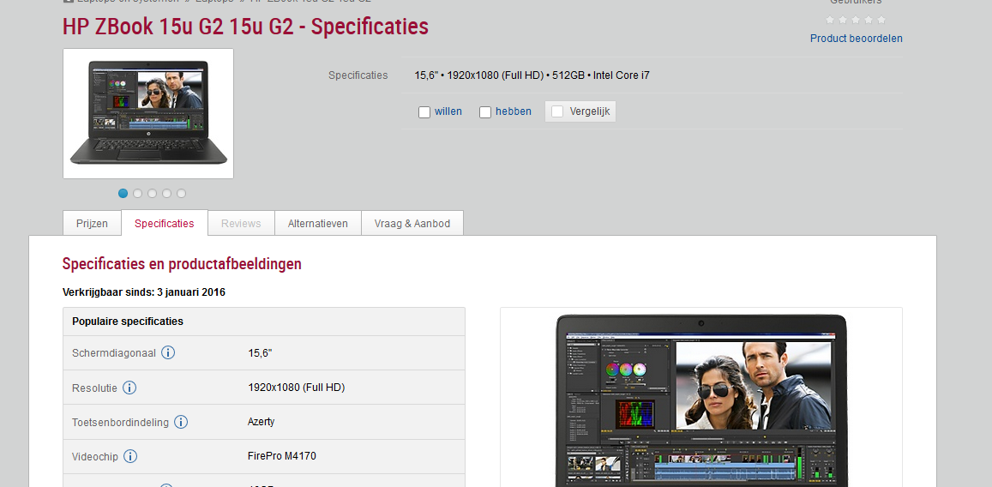
Task: Click 'Verkrijgbaar sinds: 3 januari 2016' text
Action: [x=143, y=292]
